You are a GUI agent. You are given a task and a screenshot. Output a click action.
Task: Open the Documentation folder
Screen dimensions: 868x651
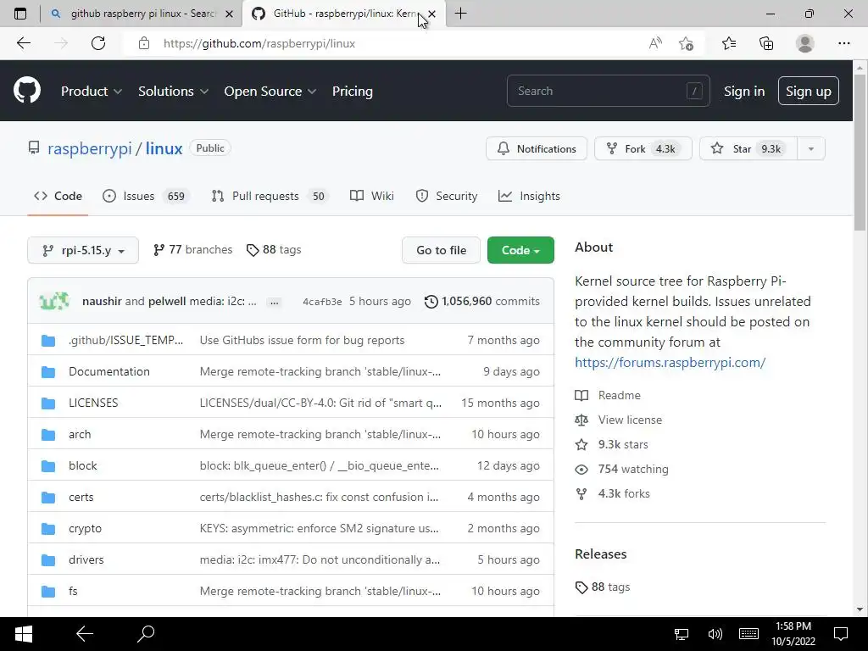(109, 371)
